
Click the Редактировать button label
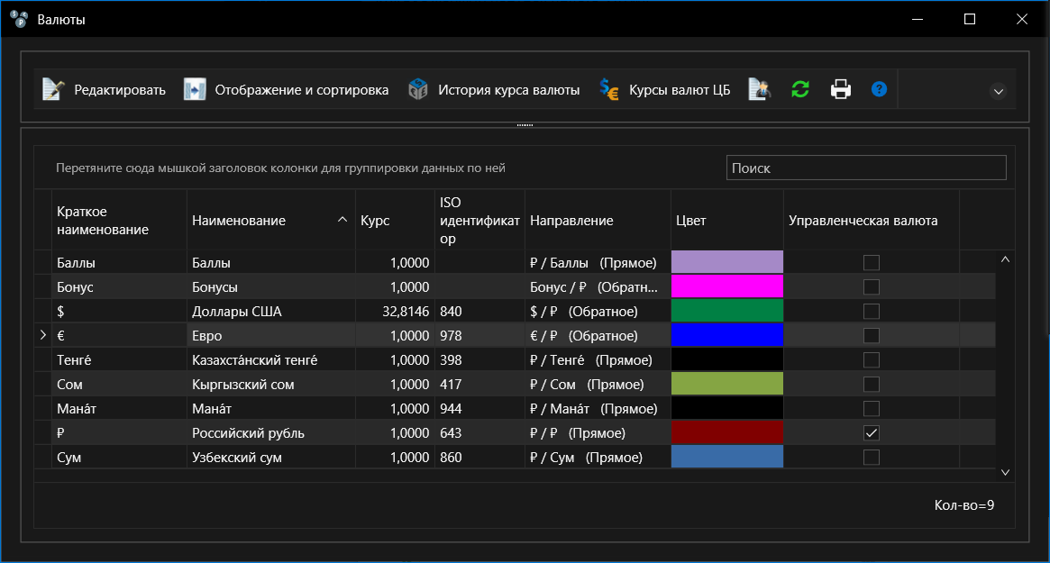click(120, 90)
